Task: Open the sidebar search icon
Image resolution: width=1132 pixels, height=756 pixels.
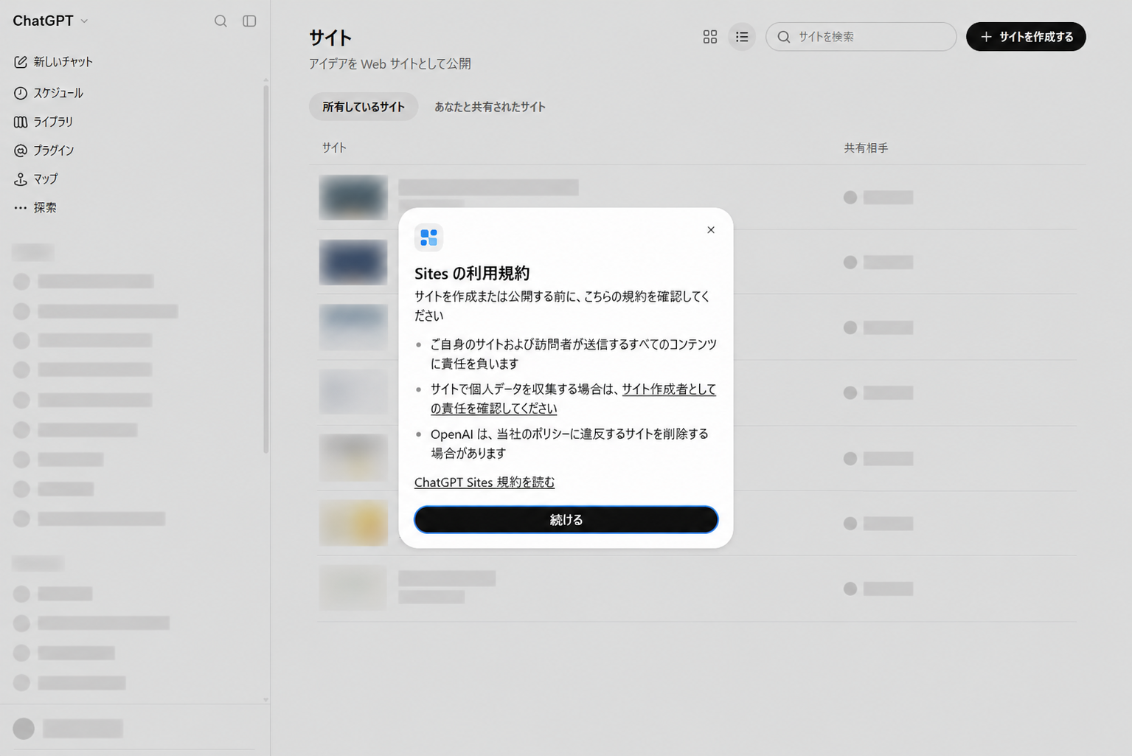Action: 221,21
